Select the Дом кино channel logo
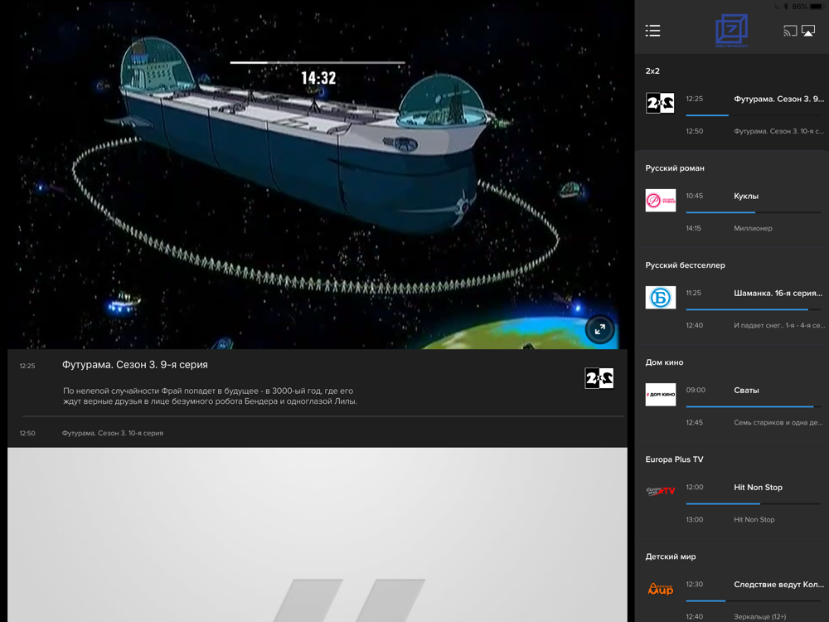 661,395
